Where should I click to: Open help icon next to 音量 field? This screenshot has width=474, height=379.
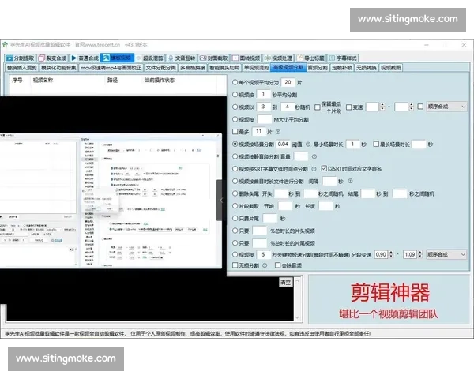(314, 156)
